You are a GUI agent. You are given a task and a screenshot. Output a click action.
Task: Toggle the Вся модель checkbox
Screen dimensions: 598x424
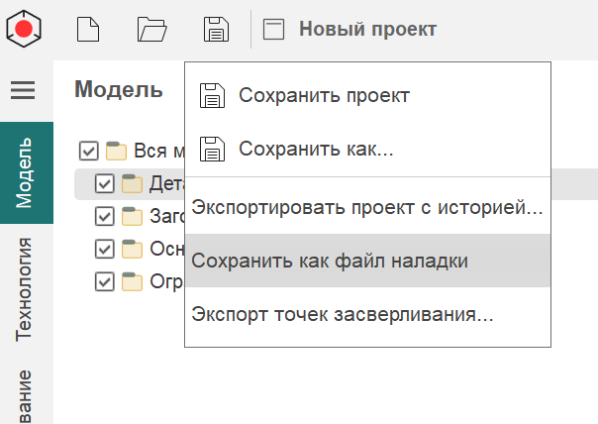[x=88, y=152]
